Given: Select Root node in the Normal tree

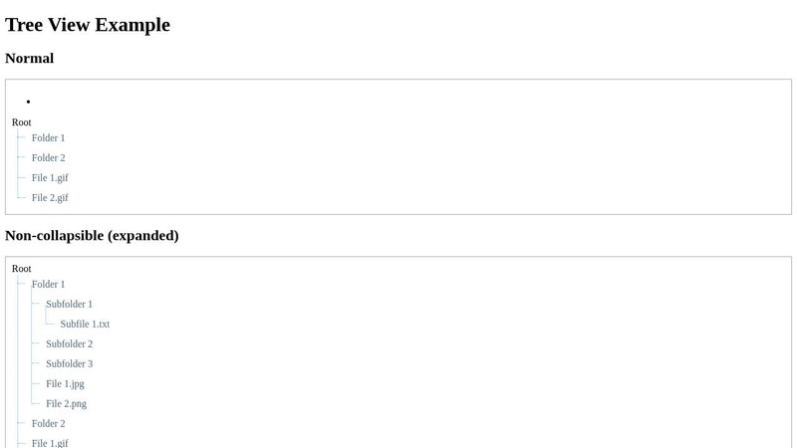Looking at the screenshot, I should 21,122.
